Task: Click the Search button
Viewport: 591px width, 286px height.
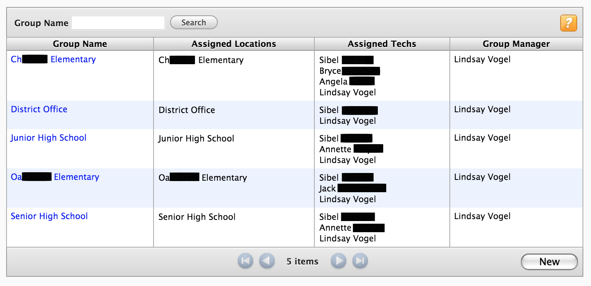Action: click(194, 22)
